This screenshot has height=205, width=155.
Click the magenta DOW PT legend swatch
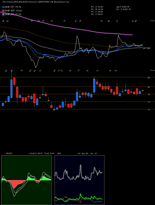click(3, 15)
